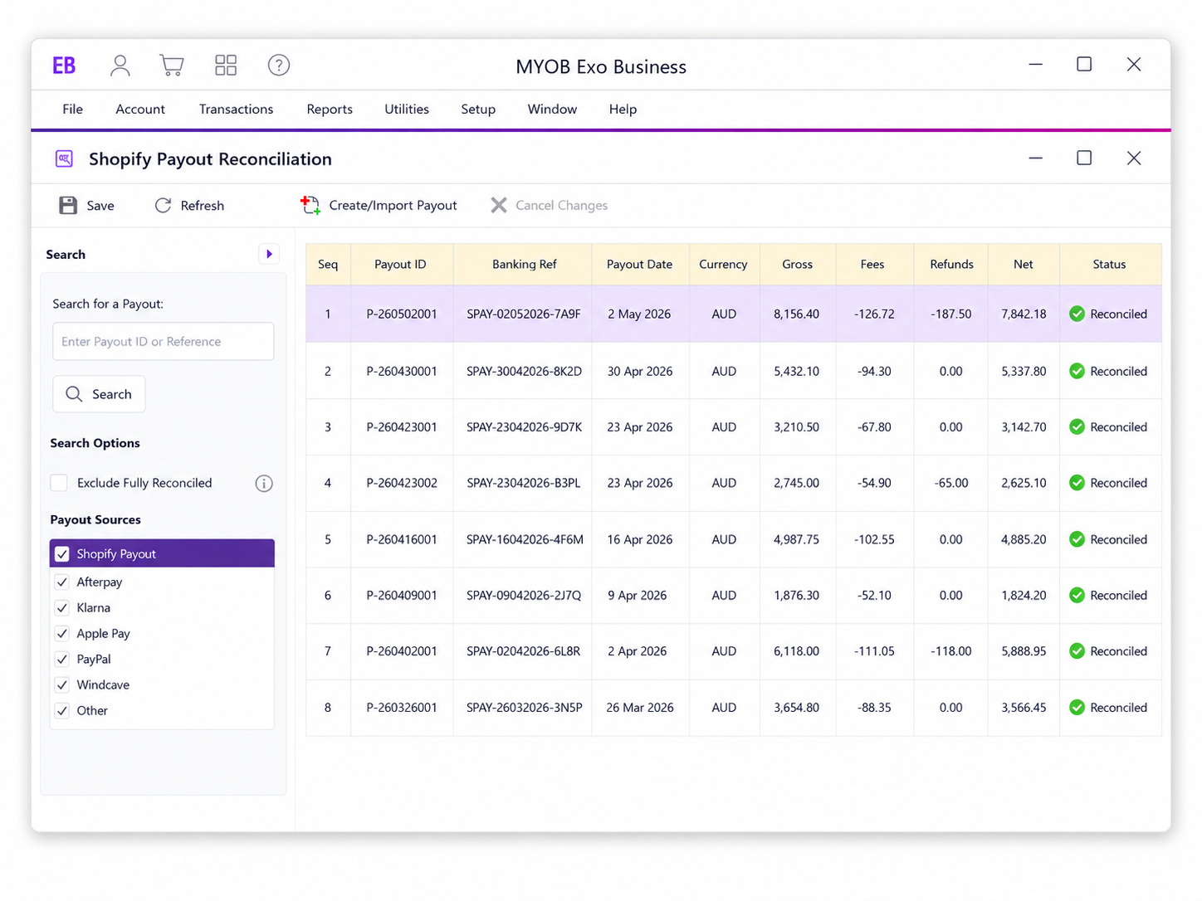Click the Shopify Payout Reconciliation window icon

pyautogui.click(x=64, y=158)
